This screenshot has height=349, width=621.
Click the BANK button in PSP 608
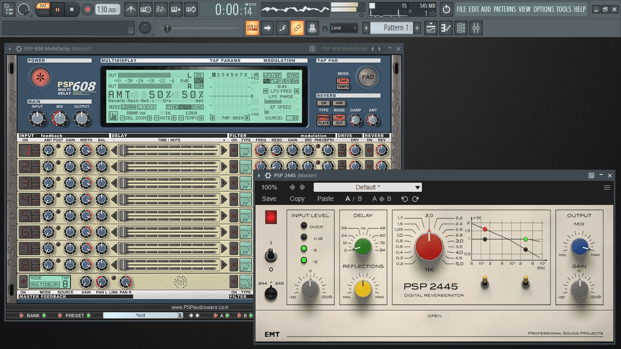click(33, 315)
